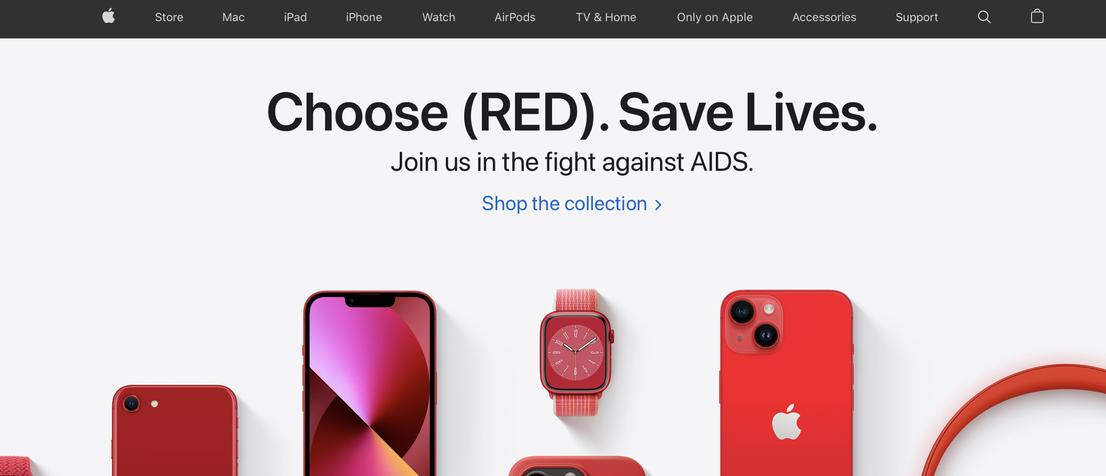1106x476 pixels.
Task: Go to Accessories page
Action: pos(824,17)
